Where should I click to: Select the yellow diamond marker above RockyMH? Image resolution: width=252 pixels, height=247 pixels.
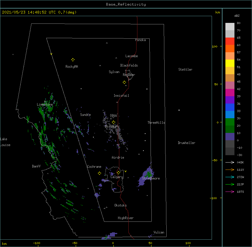(x=73, y=60)
